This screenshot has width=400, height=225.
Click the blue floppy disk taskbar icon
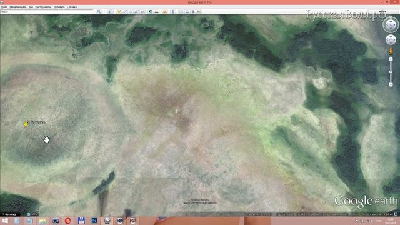click(81, 221)
